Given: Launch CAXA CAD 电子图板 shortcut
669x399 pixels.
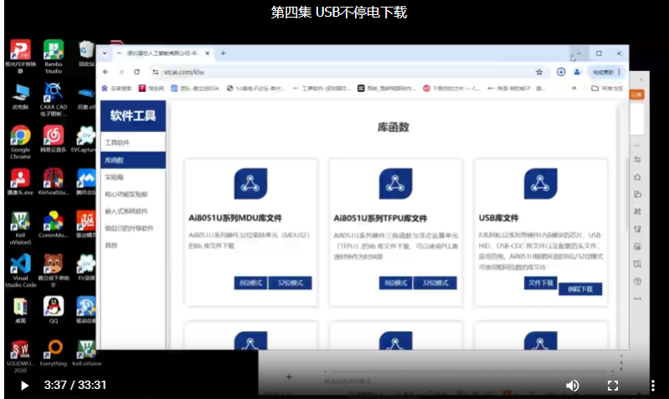Looking at the screenshot, I should coord(54,100).
